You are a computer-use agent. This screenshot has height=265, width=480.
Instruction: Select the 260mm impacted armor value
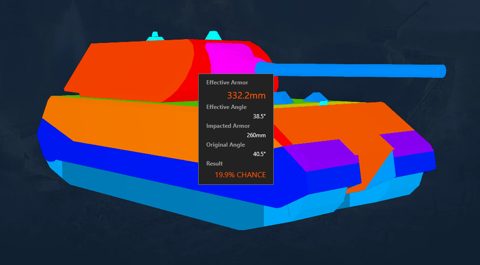[x=256, y=135]
